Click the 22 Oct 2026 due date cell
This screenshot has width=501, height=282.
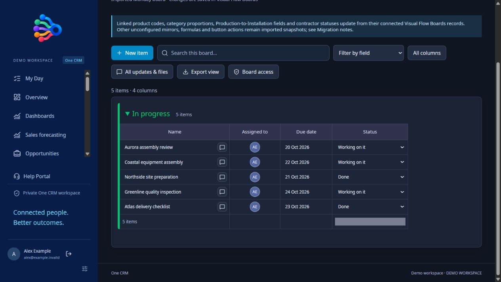[306, 162]
